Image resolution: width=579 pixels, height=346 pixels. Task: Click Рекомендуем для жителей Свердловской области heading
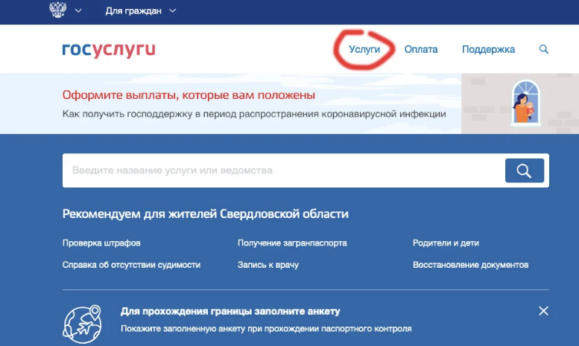click(206, 214)
